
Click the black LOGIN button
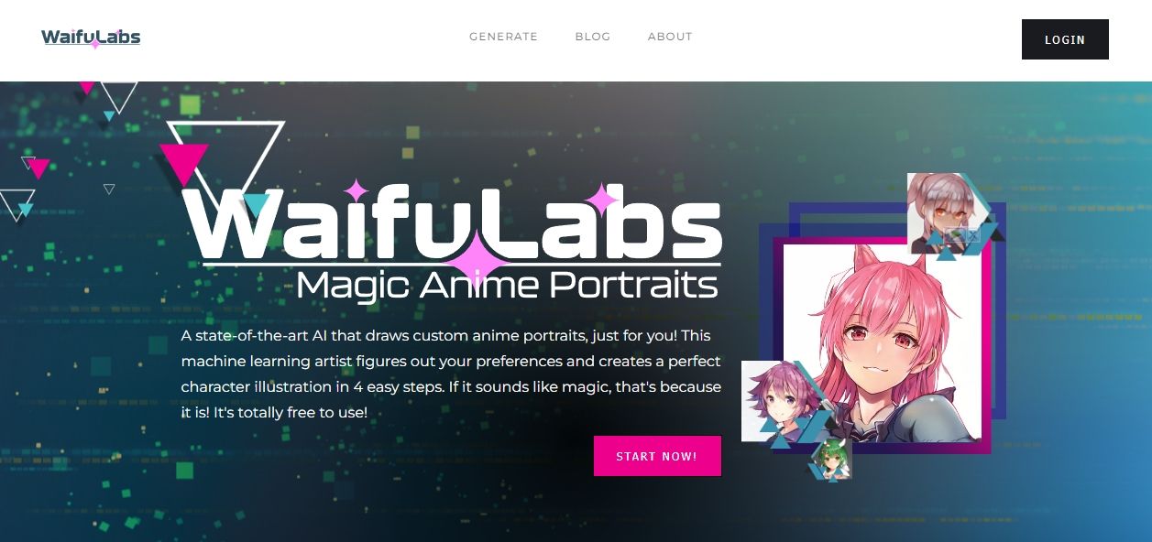[1065, 39]
